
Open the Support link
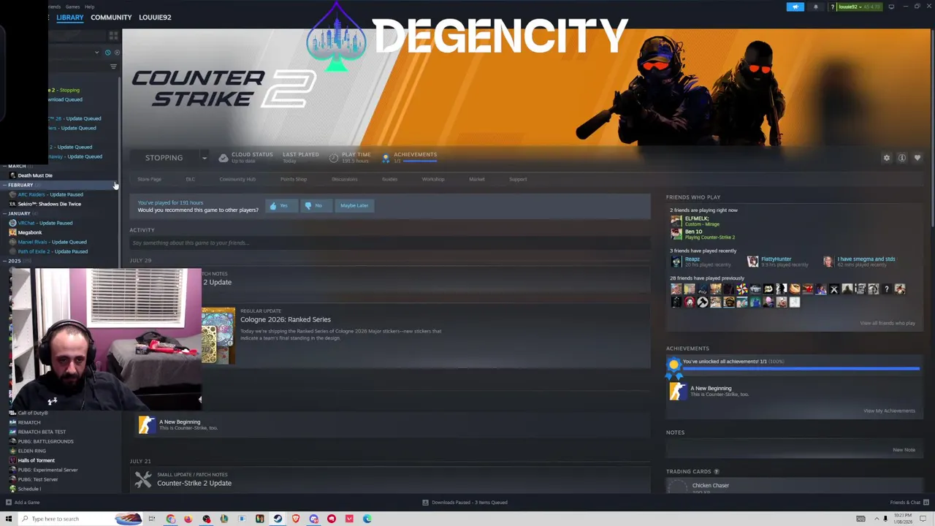pyautogui.click(x=518, y=179)
